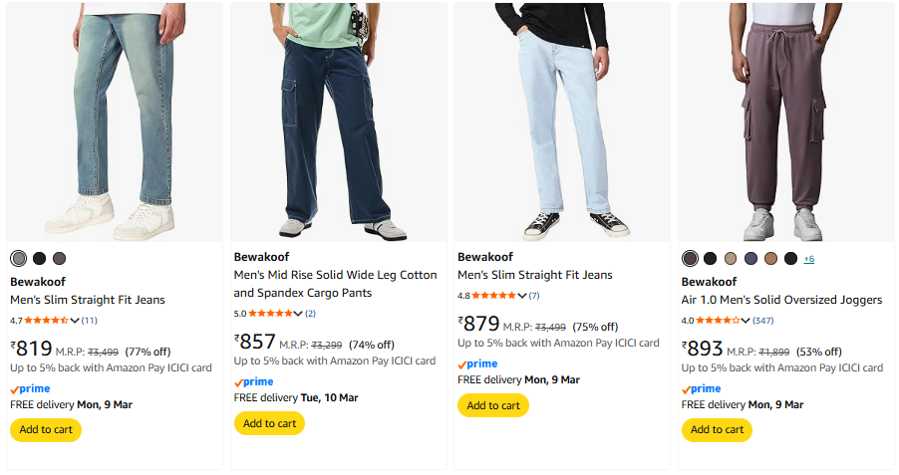The width and height of the screenshot is (899, 475).
Task: Click the Prime badge under Cargo Pants
Action: [x=253, y=382]
